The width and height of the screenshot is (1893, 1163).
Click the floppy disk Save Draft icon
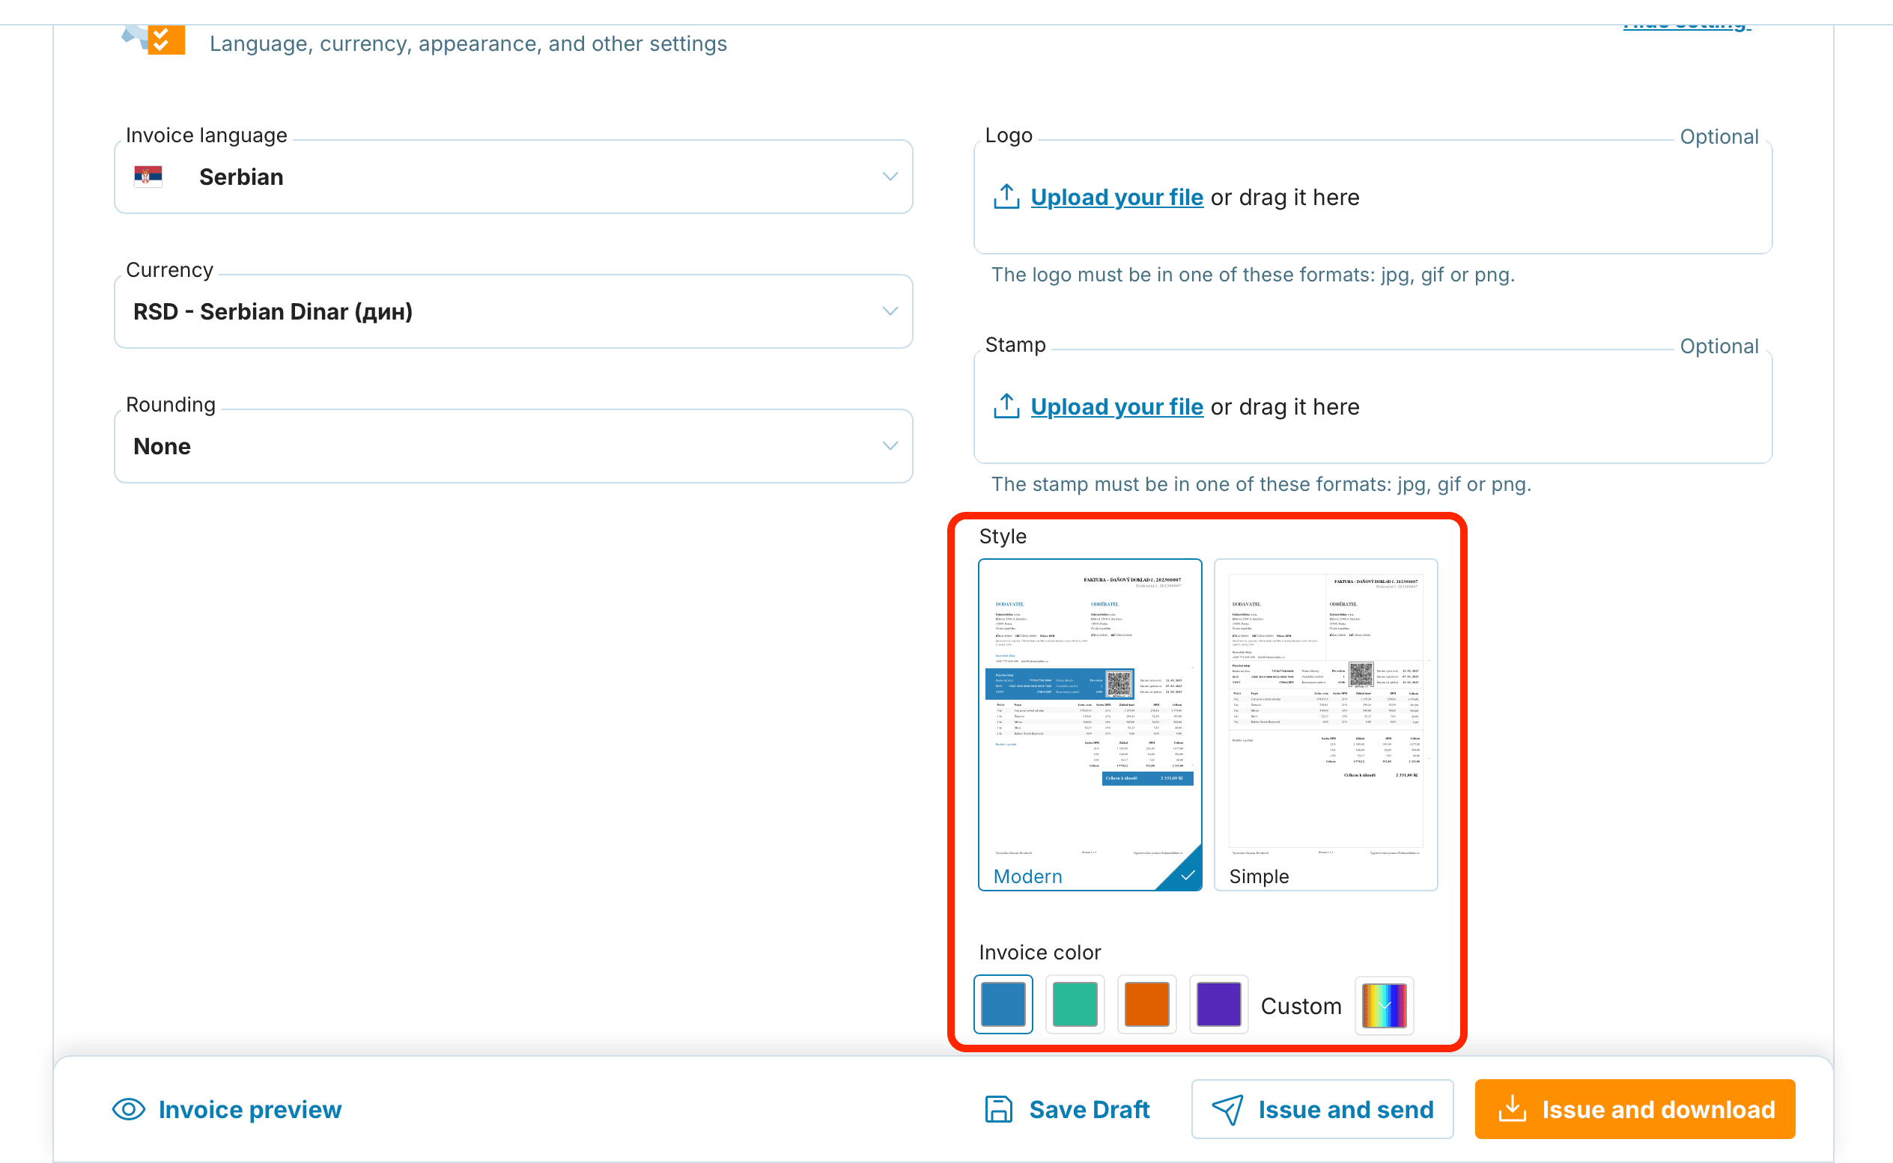(998, 1109)
